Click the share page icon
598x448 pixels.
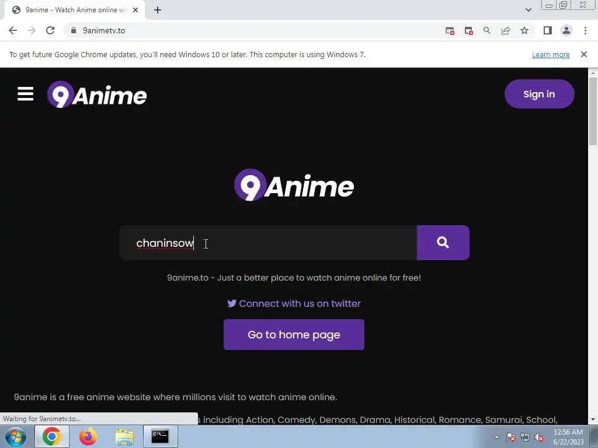coord(506,30)
